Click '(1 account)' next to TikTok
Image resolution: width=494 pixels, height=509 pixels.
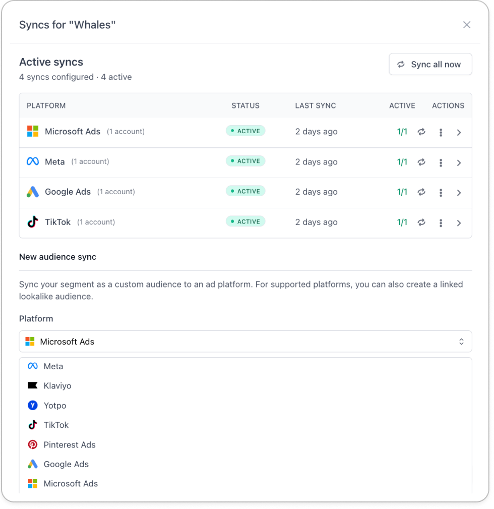click(x=96, y=222)
